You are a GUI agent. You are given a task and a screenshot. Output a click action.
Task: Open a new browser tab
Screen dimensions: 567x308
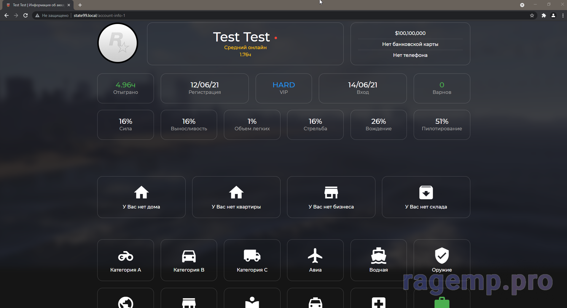point(80,5)
